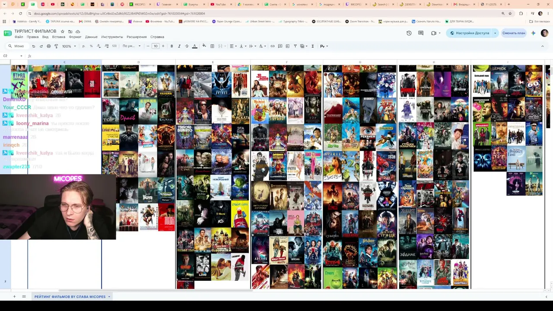Open horizontal alignment dropdown

point(233,46)
